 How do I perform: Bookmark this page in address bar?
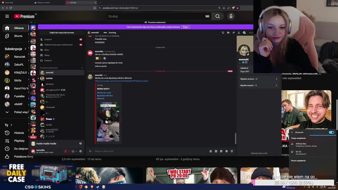pyautogui.click(x=95, y=8)
